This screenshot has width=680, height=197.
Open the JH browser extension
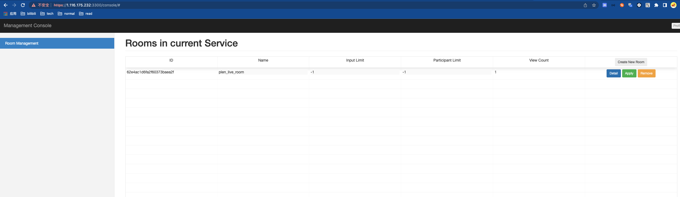click(x=604, y=5)
